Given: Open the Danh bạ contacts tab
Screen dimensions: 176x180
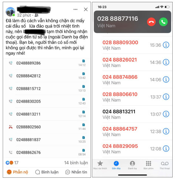Looking at the screenshot, I should [x=132, y=165].
